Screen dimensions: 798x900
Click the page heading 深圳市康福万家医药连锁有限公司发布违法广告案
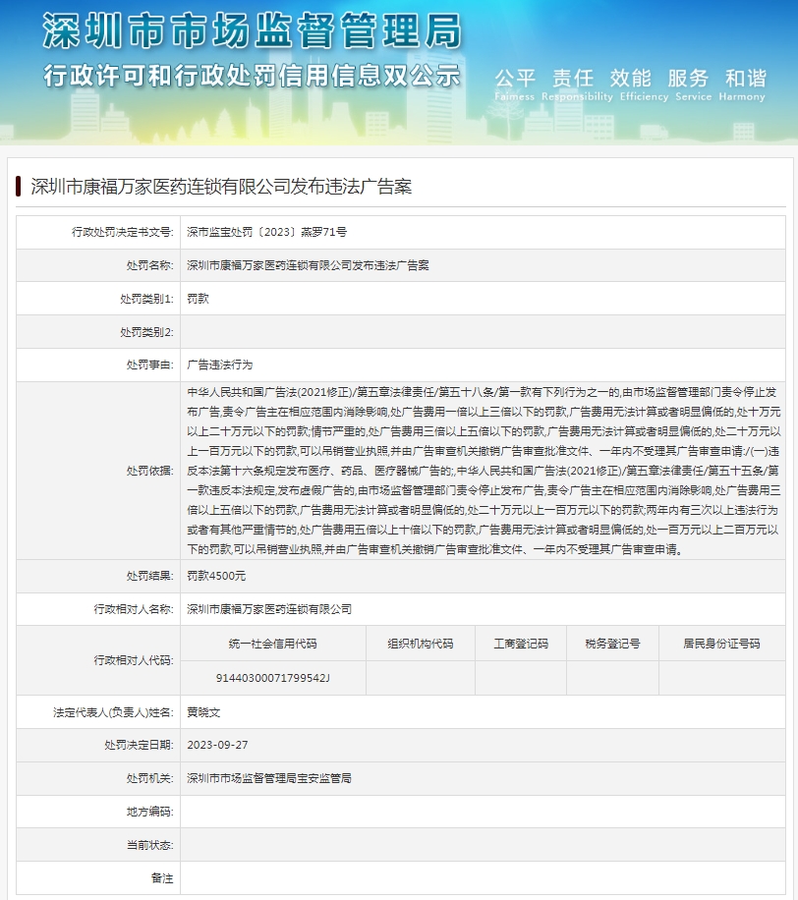click(221, 187)
